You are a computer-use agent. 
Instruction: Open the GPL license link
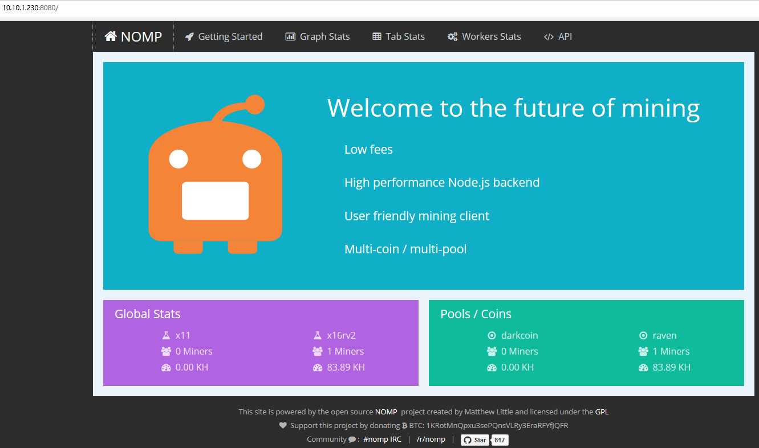pos(602,412)
